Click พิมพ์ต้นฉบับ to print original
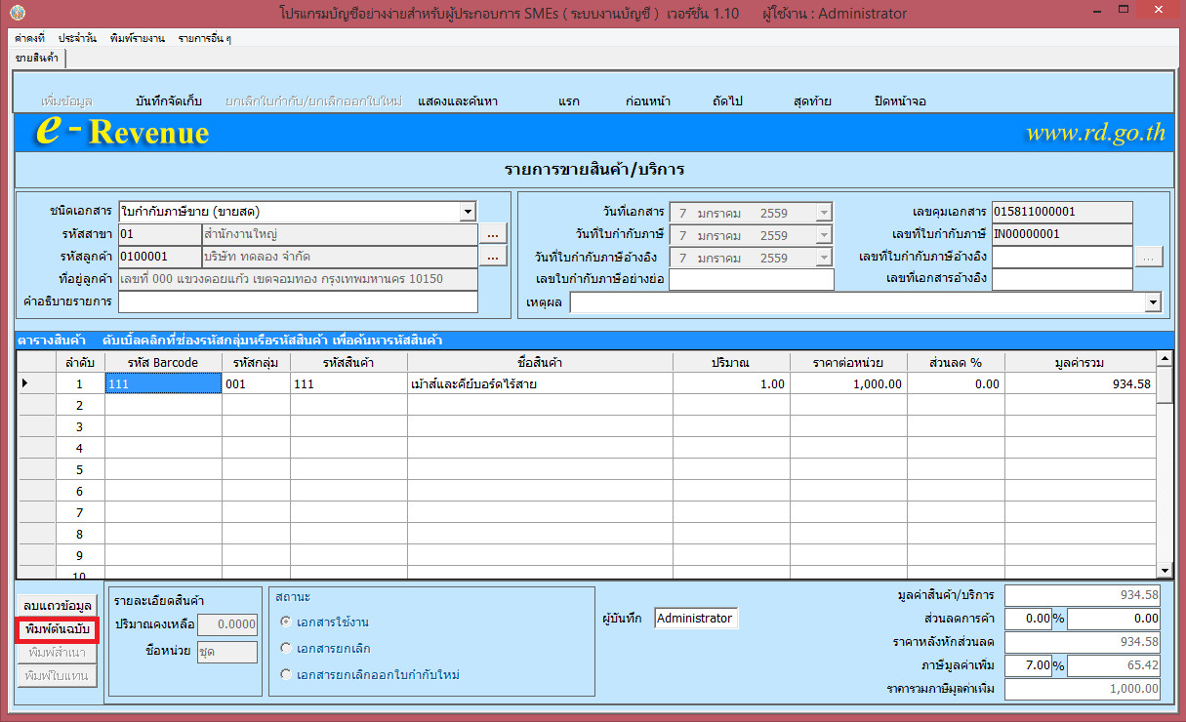Screen dimensions: 1186x722 (x=58, y=629)
